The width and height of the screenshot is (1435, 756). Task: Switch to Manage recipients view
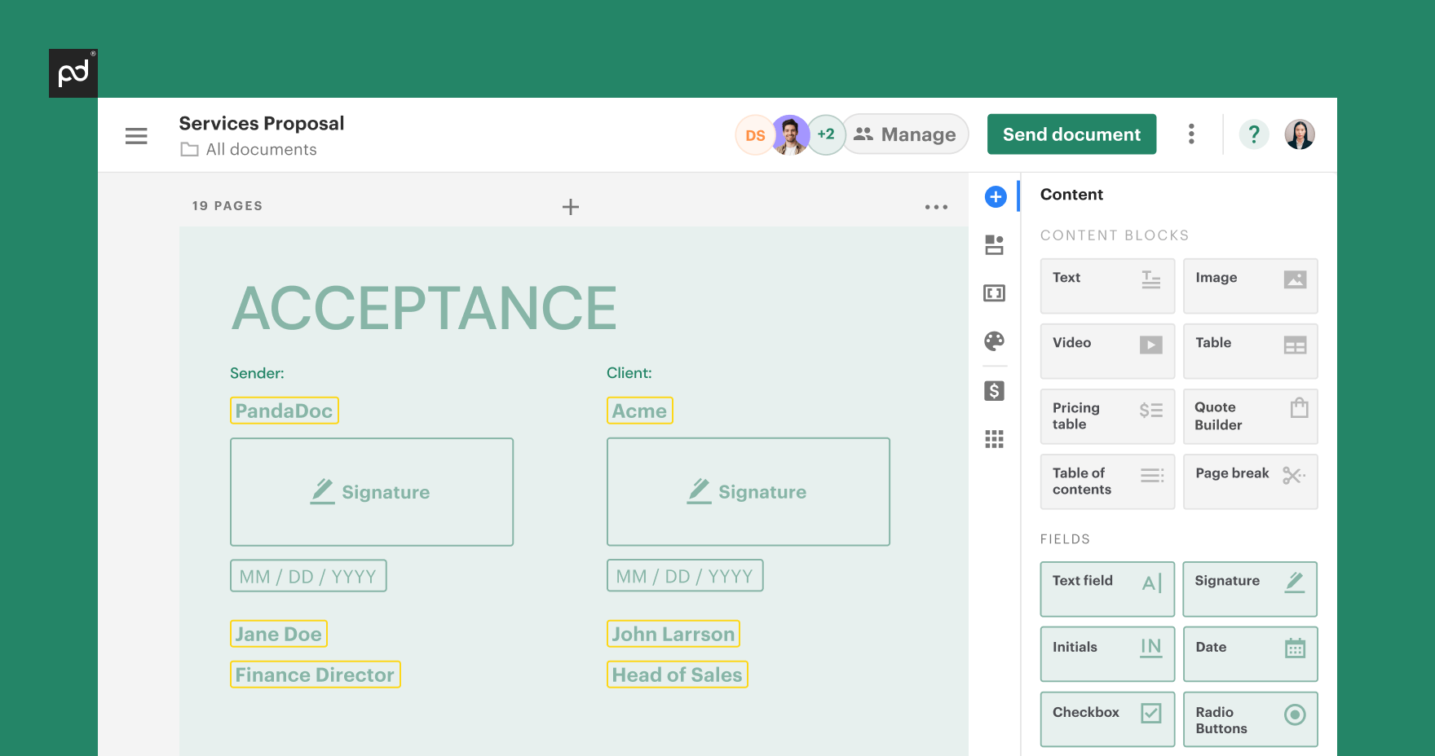click(905, 134)
